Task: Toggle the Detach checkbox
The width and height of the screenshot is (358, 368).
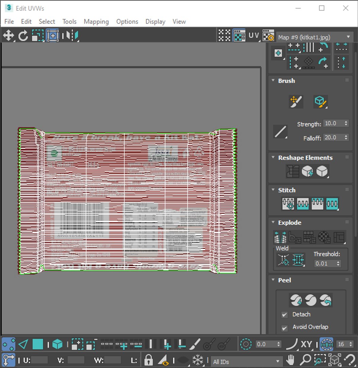Action: point(284,315)
